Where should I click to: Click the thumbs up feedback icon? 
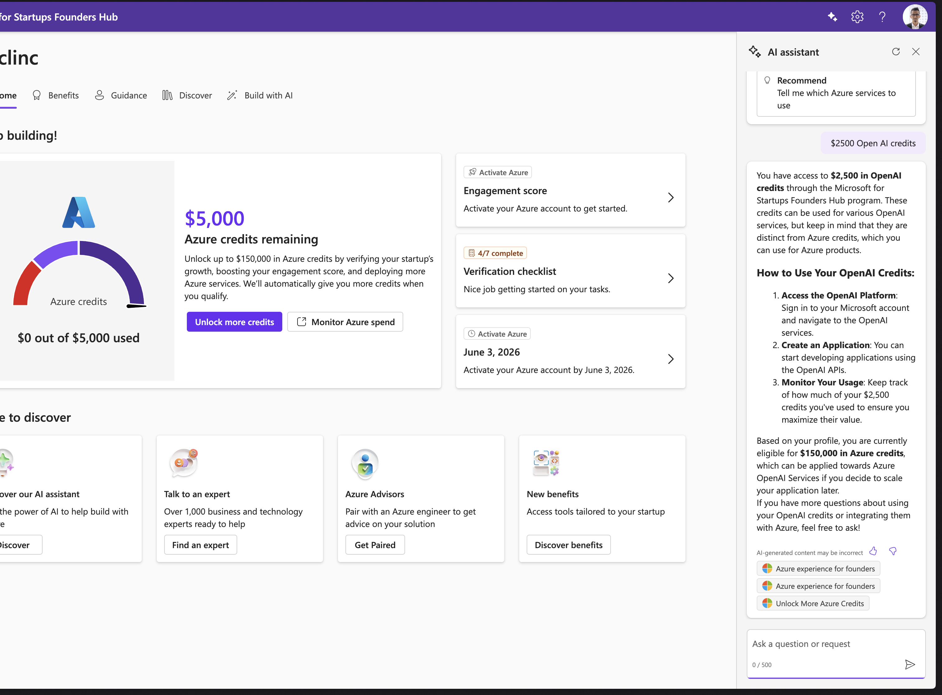pyautogui.click(x=873, y=551)
